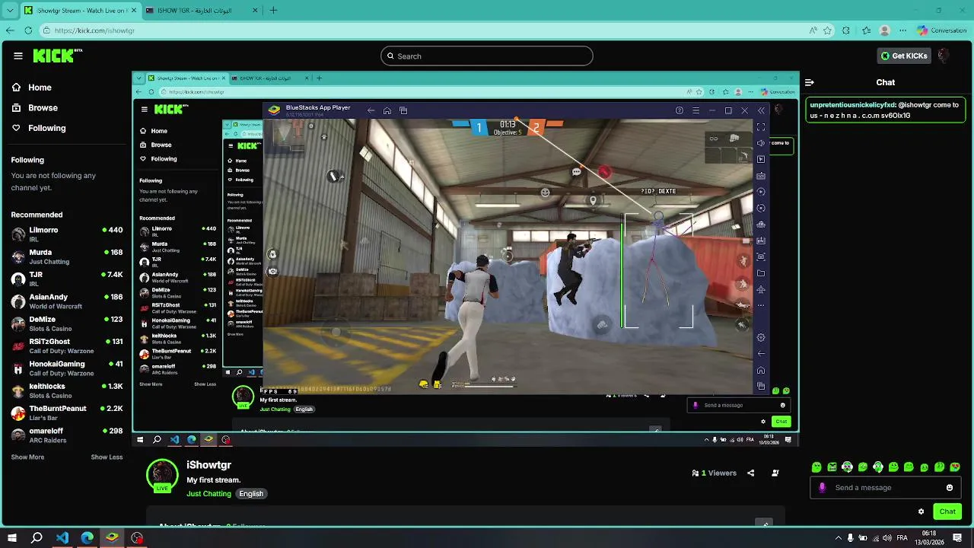Open the tab list dropdown
The width and height of the screenshot is (974, 548).
(x=10, y=11)
